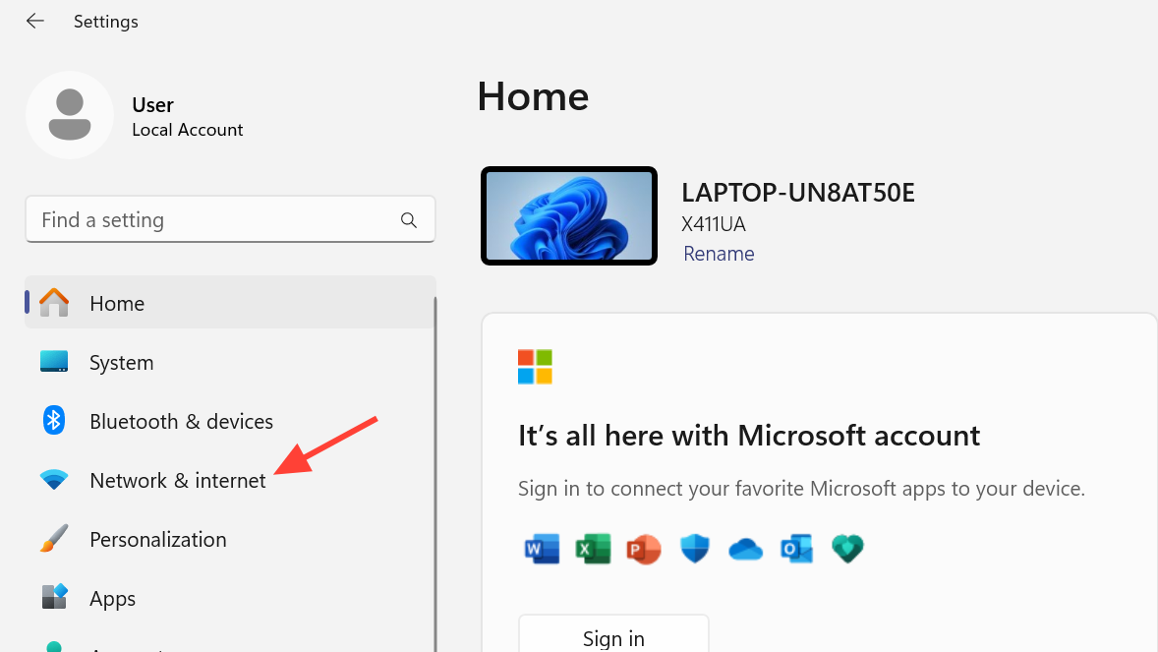This screenshot has height=652, width=1158.
Task: Open the Apps settings category
Action: (x=112, y=599)
